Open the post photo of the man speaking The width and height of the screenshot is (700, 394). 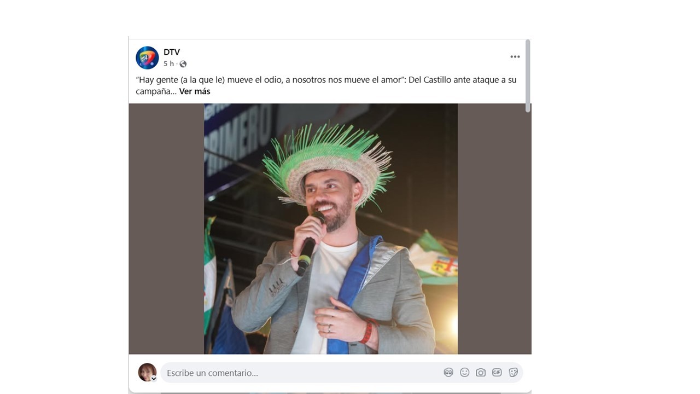click(x=331, y=229)
